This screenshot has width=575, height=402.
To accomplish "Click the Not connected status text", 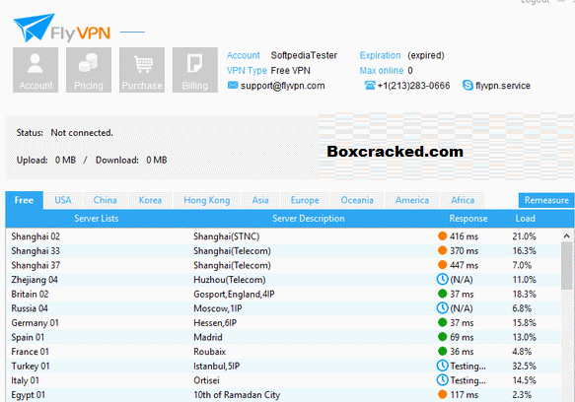I will 82,133.
